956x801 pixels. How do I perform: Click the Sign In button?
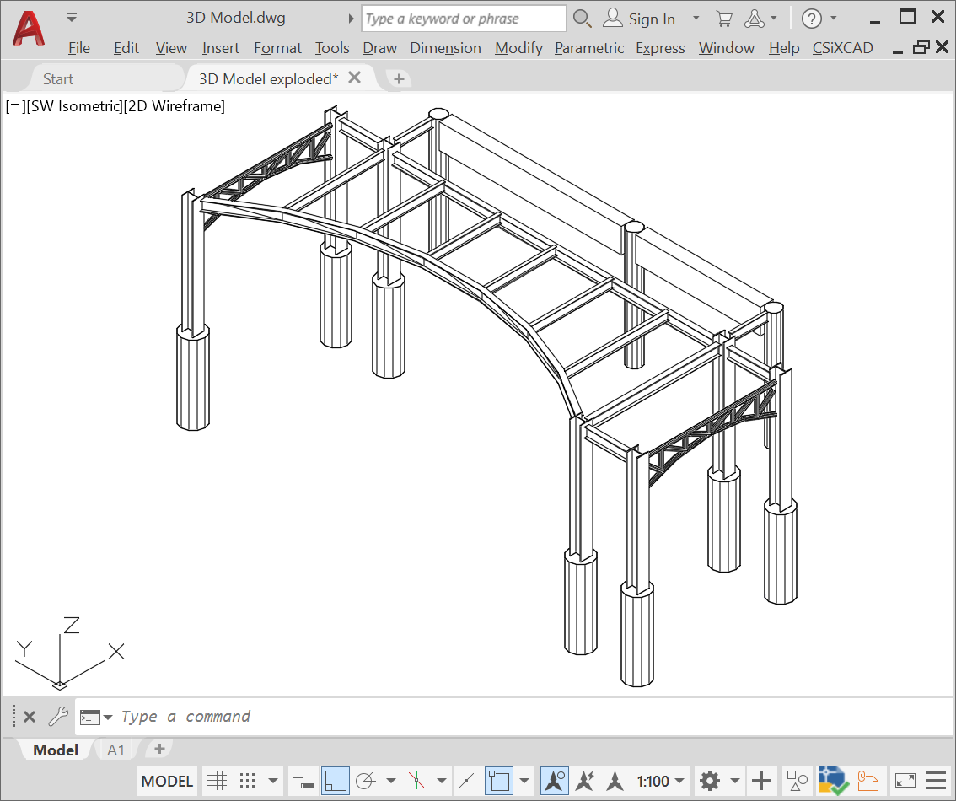(x=652, y=18)
